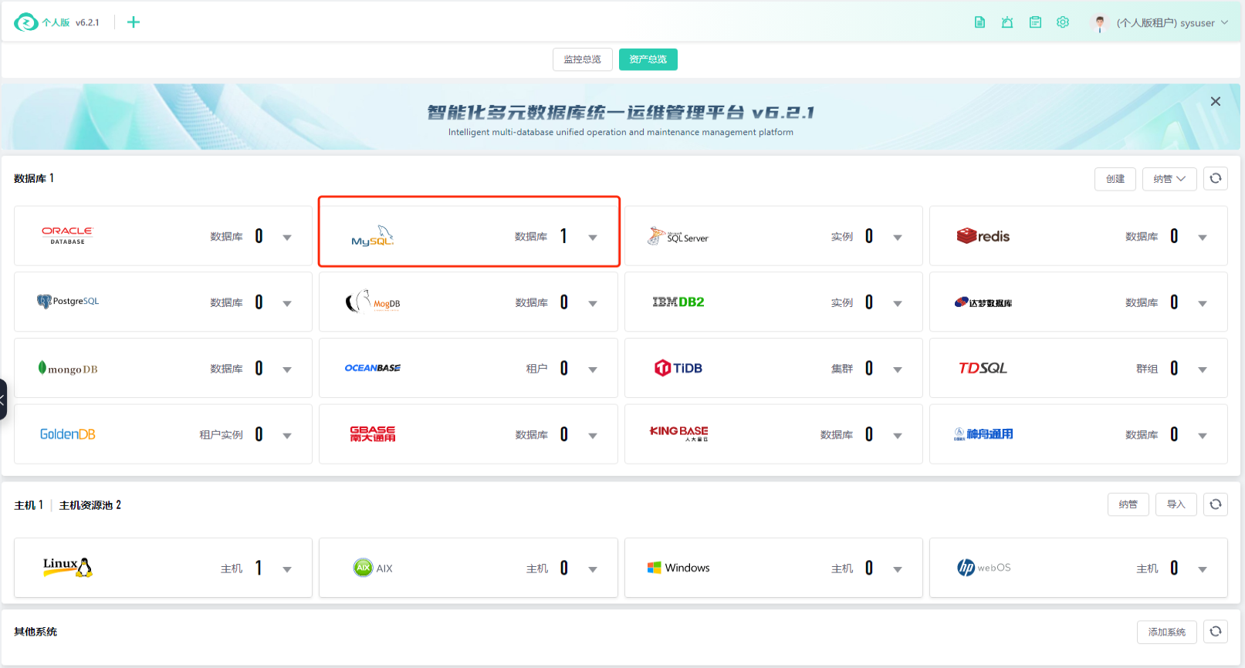The width and height of the screenshot is (1245, 668).
Task: Click the Oracle Database logo
Action: [68, 236]
